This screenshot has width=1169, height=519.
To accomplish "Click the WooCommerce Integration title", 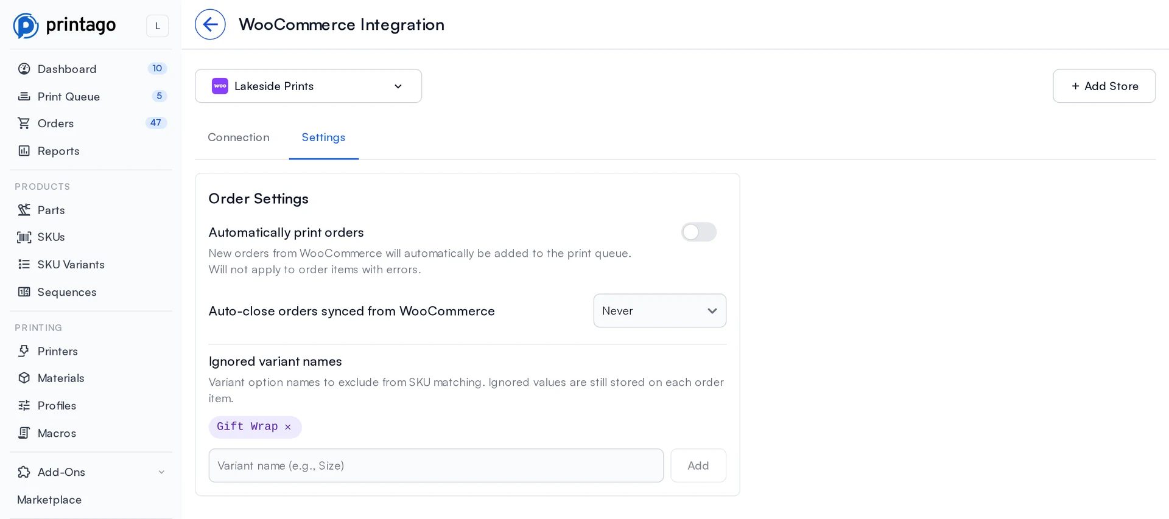I will click(342, 24).
